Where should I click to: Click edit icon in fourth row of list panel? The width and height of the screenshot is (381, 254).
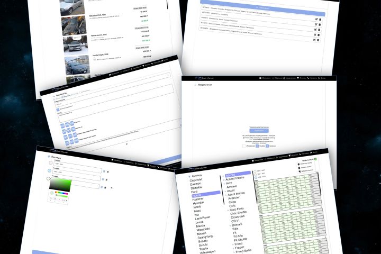pyautogui.click(x=315, y=35)
